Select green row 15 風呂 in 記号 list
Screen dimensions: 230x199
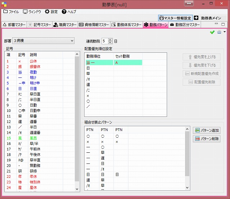(40, 138)
